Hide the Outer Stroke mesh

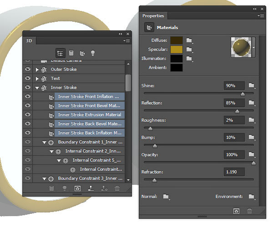pyautogui.click(x=28, y=69)
